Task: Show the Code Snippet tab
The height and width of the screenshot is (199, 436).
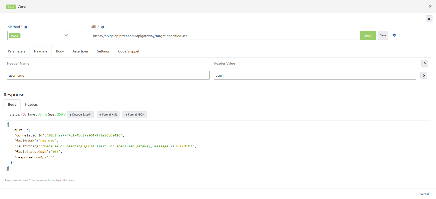Action: coord(129,51)
